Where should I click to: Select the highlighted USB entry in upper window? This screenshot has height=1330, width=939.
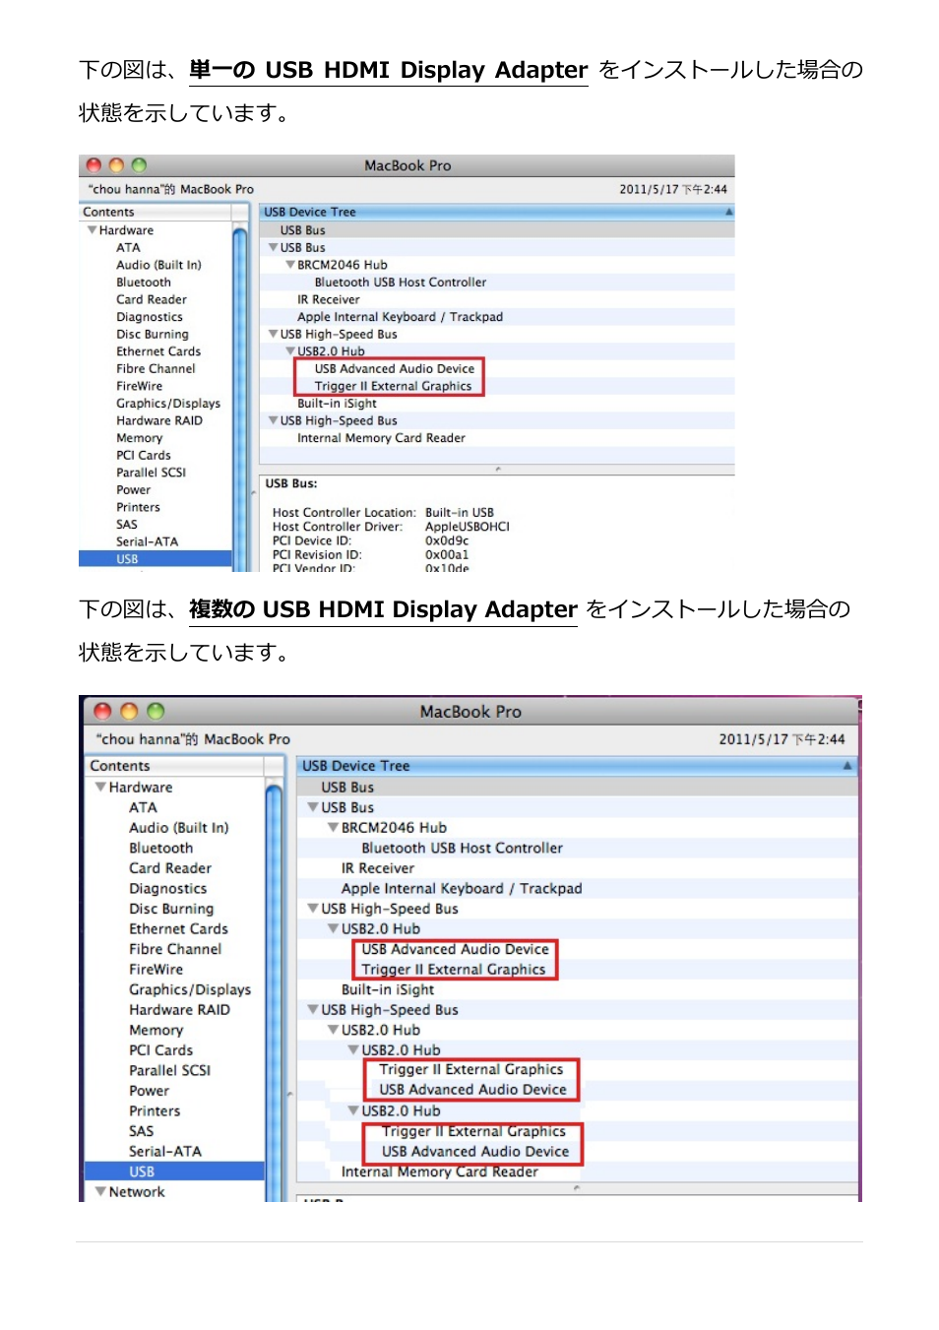(x=156, y=559)
